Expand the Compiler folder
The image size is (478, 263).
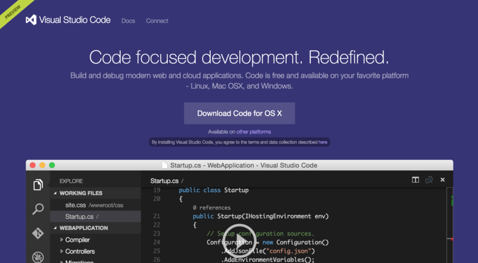pyautogui.click(x=62, y=240)
